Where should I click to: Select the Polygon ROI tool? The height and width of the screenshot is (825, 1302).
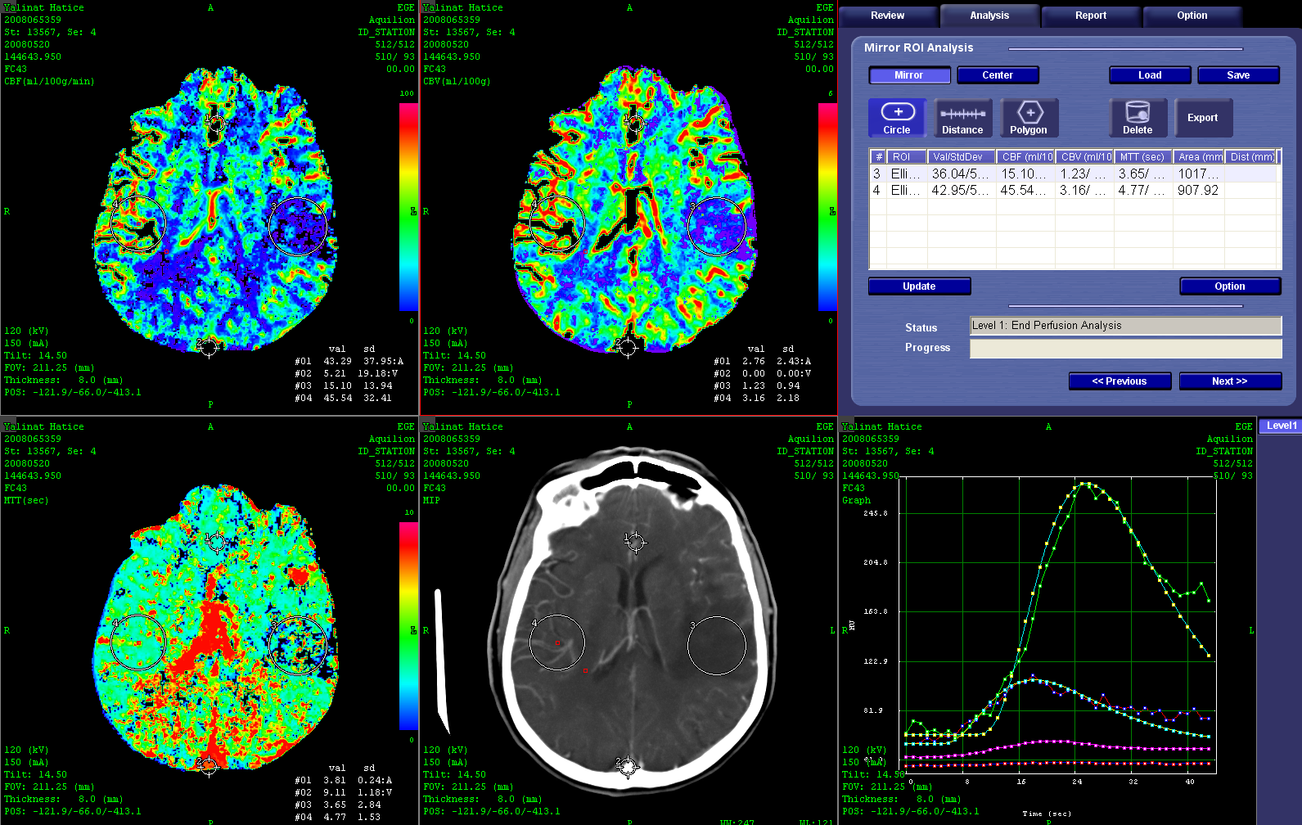click(1029, 118)
